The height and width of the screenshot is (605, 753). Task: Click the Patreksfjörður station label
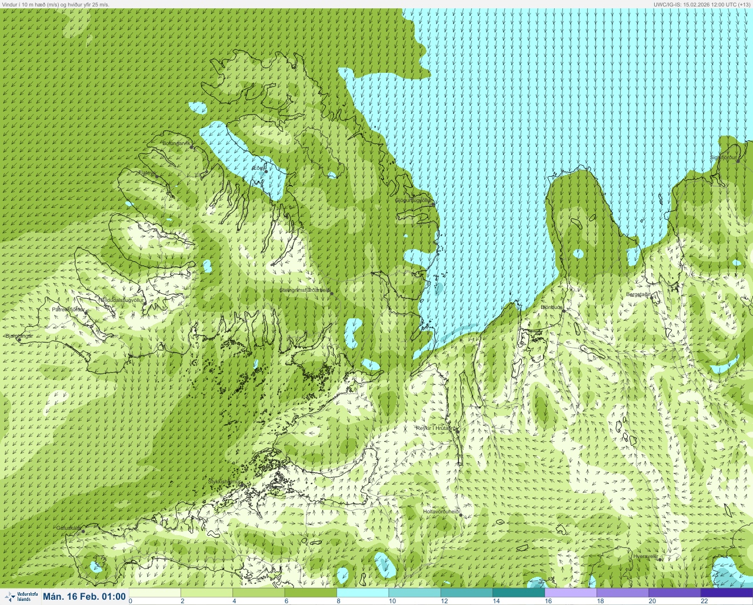[x=68, y=309]
